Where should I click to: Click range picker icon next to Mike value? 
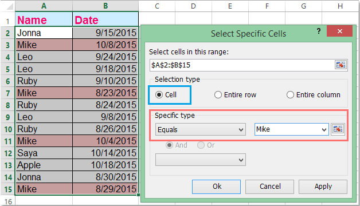[338, 129]
